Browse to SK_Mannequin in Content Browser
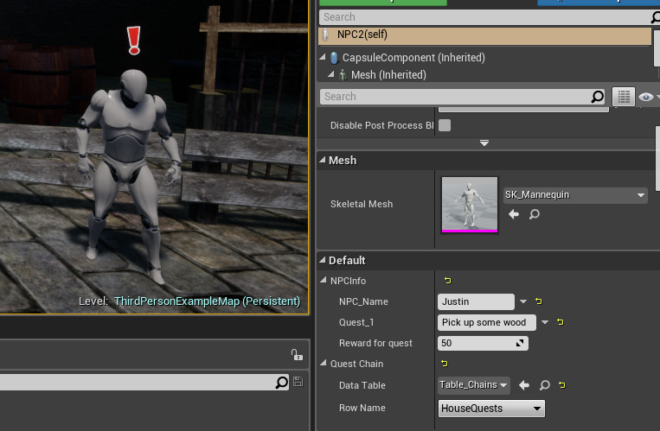660x431 pixels. 535,214
